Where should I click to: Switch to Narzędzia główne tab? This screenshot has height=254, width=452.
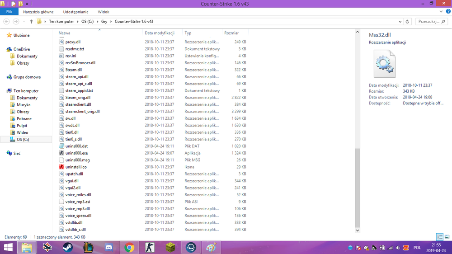click(x=38, y=12)
